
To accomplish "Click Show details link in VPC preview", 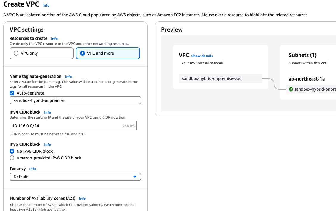I will point(202,56).
